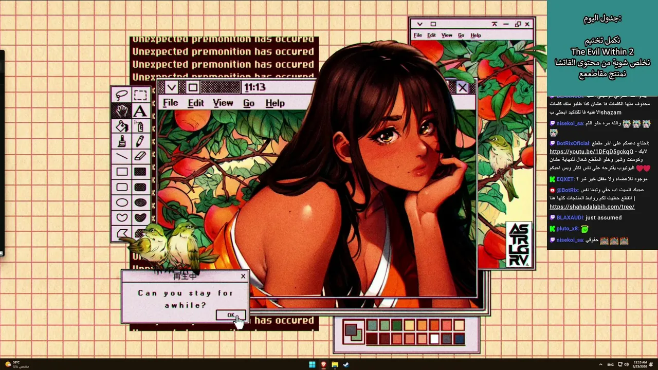The image size is (658, 370).
Task: Select the Pencil tool
Action: [140, 141]
